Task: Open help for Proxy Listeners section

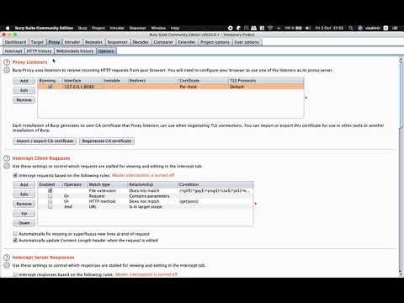Action: coord(7,62)
